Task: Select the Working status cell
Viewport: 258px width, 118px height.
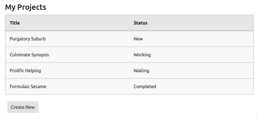Action: (x=142, y=55)
